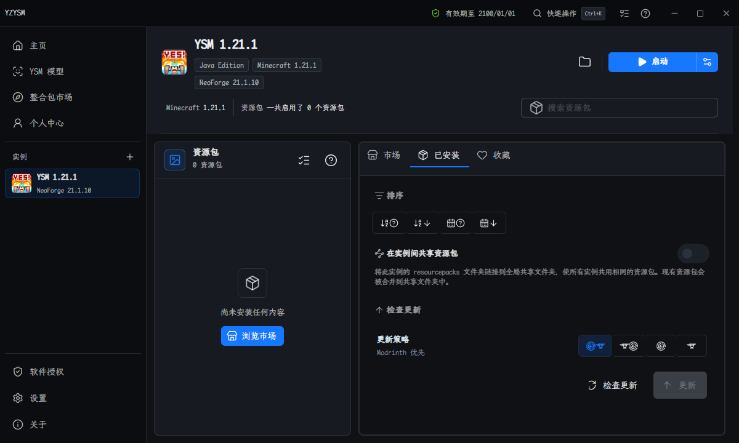The image size is (739, 443).
Task: Click the Minecraft 1.21.1 breadcrumb text
Action: coord(196,108)
